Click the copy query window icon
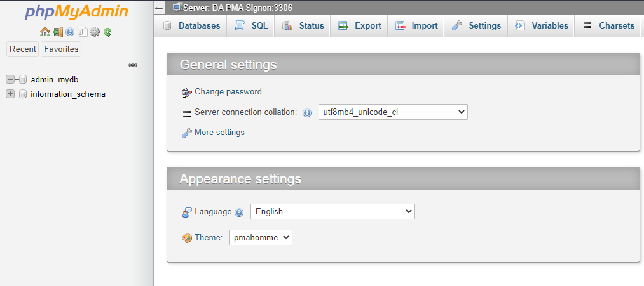The width and height of the screenshot is (644, 286). 83,32
